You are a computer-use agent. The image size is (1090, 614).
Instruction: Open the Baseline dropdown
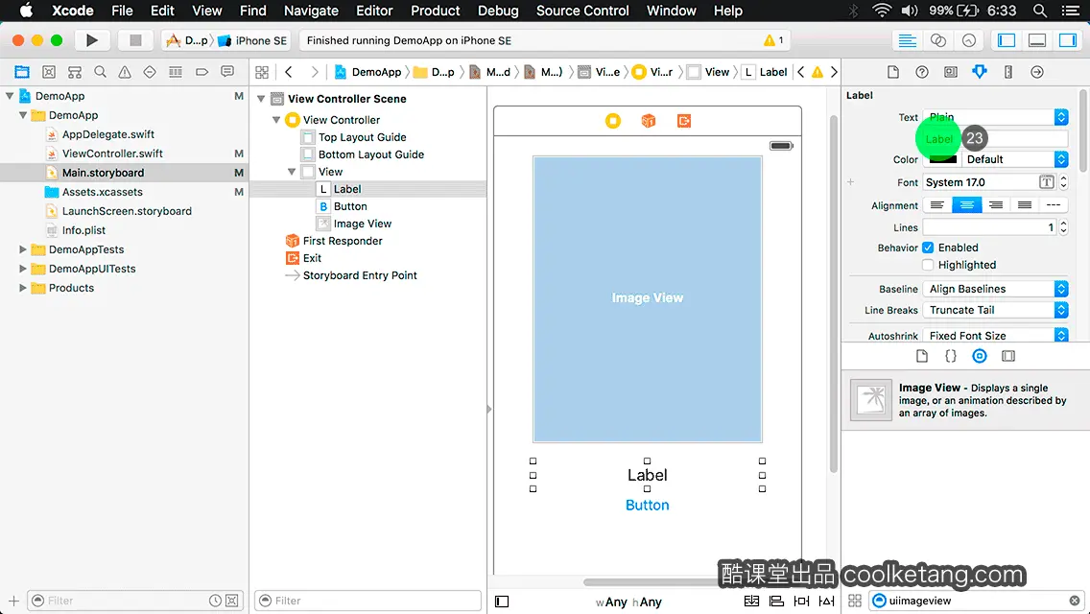tap(995, 289)
